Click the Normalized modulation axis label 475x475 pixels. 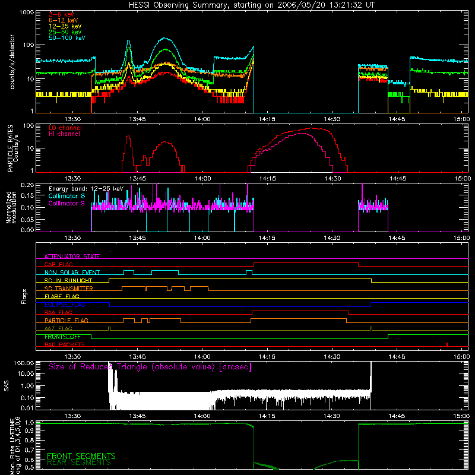point(11,207)
